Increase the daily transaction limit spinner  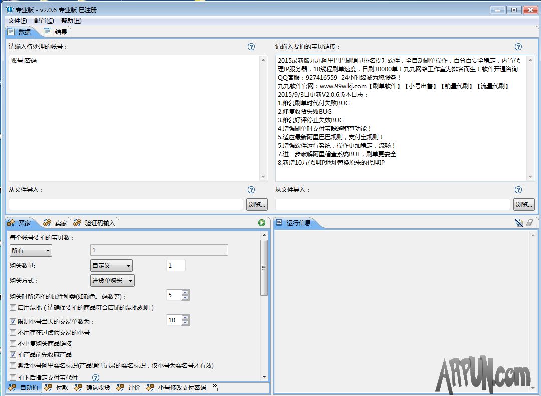[x=185, y=318]
